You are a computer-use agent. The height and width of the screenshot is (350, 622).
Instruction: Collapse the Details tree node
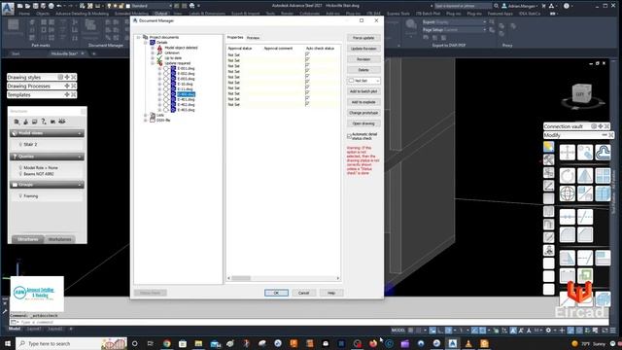[x=146, y=43]
